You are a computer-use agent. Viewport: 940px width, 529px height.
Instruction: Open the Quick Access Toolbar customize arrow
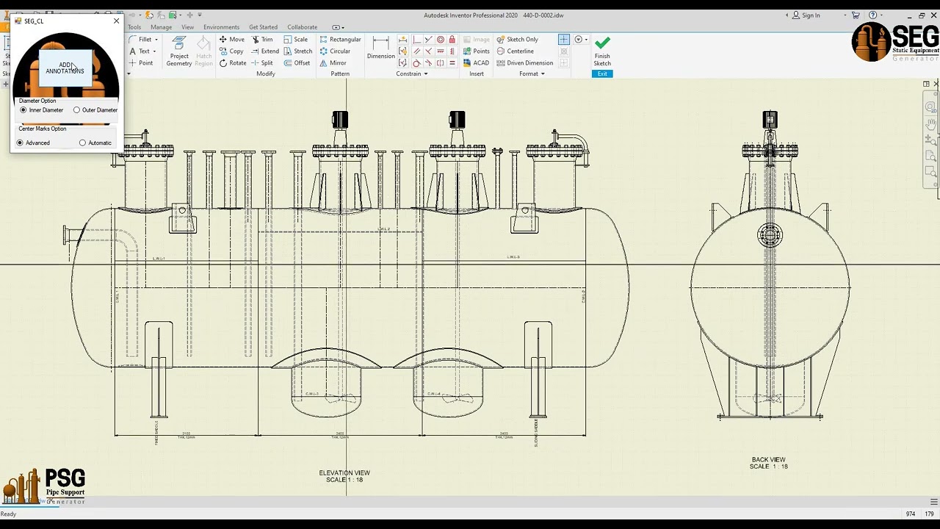pyautogui.click(x=200, y=15)
